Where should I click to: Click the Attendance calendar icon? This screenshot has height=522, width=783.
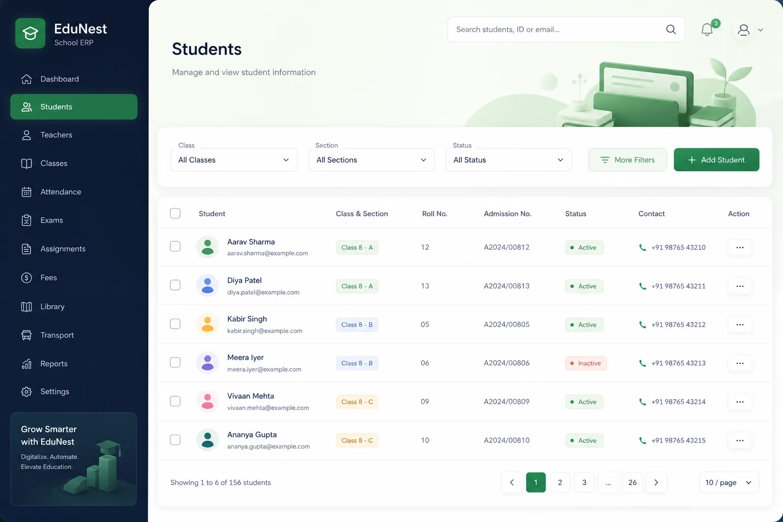click(27, 192)
